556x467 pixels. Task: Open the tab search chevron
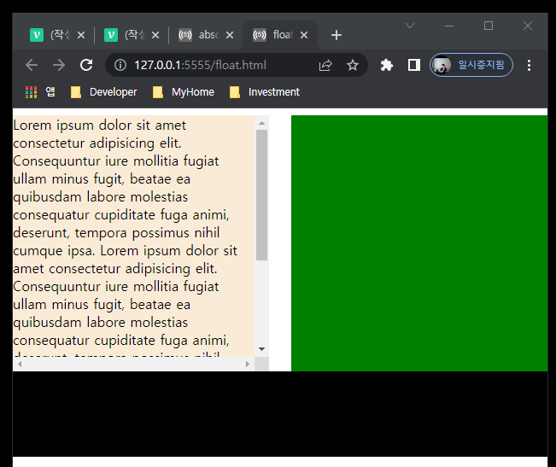click(x=410, y=26)
